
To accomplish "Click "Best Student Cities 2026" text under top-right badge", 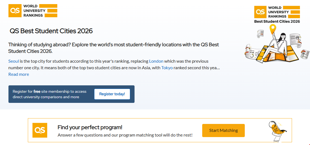I will 277,21.
